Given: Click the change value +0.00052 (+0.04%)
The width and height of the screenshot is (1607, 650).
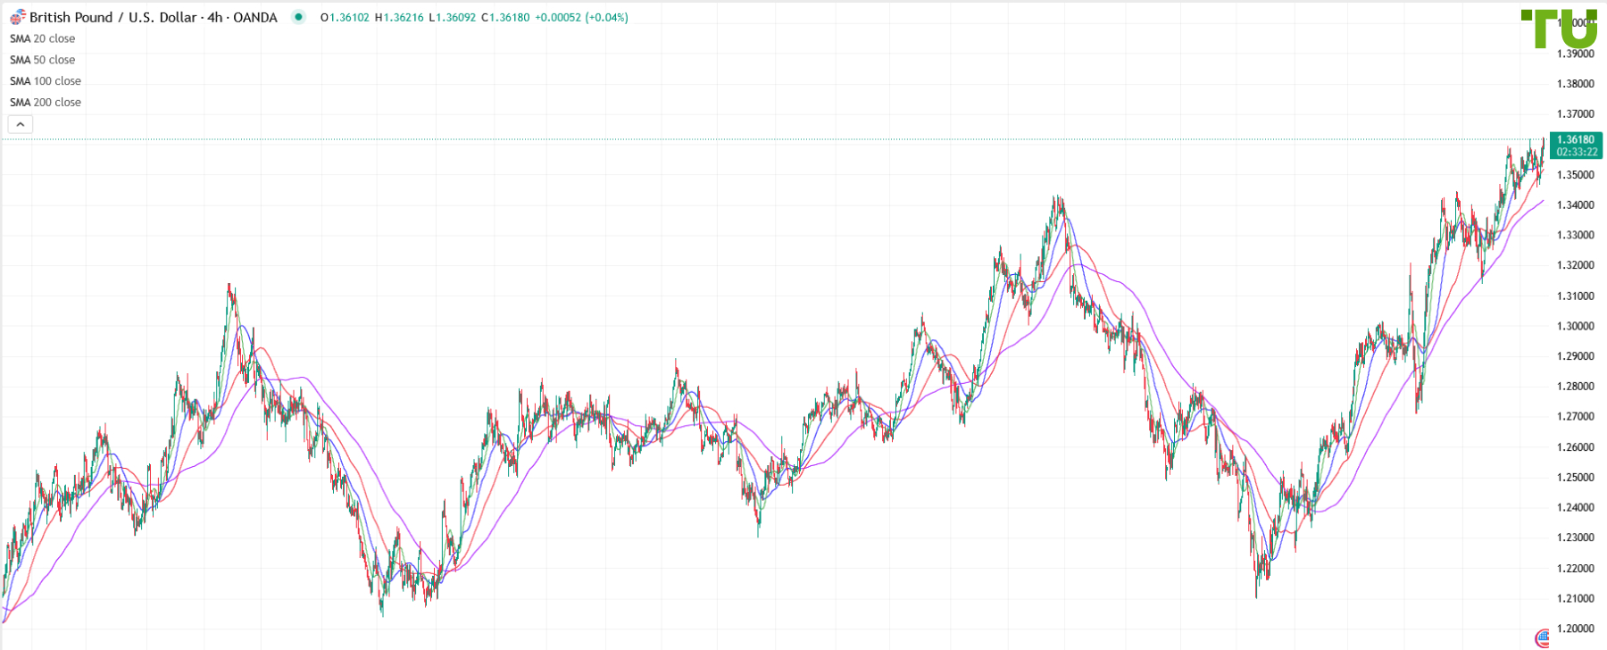Looking at the screenshot, I should [x=581, y=18].
